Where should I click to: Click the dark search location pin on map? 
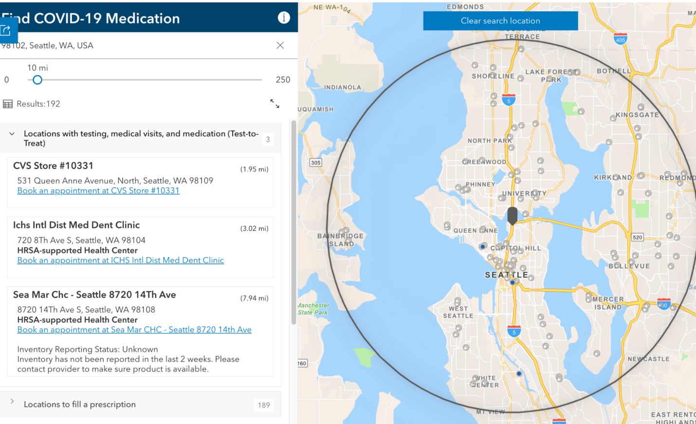(512, 215)
